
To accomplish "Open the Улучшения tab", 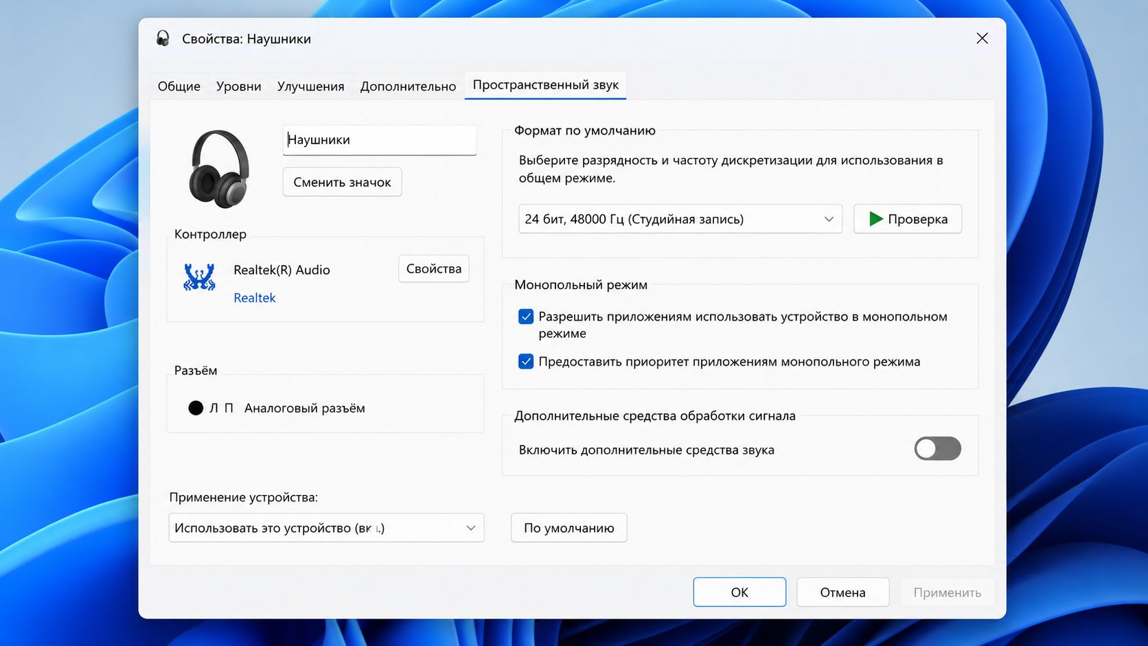I will tap(310, 86).
